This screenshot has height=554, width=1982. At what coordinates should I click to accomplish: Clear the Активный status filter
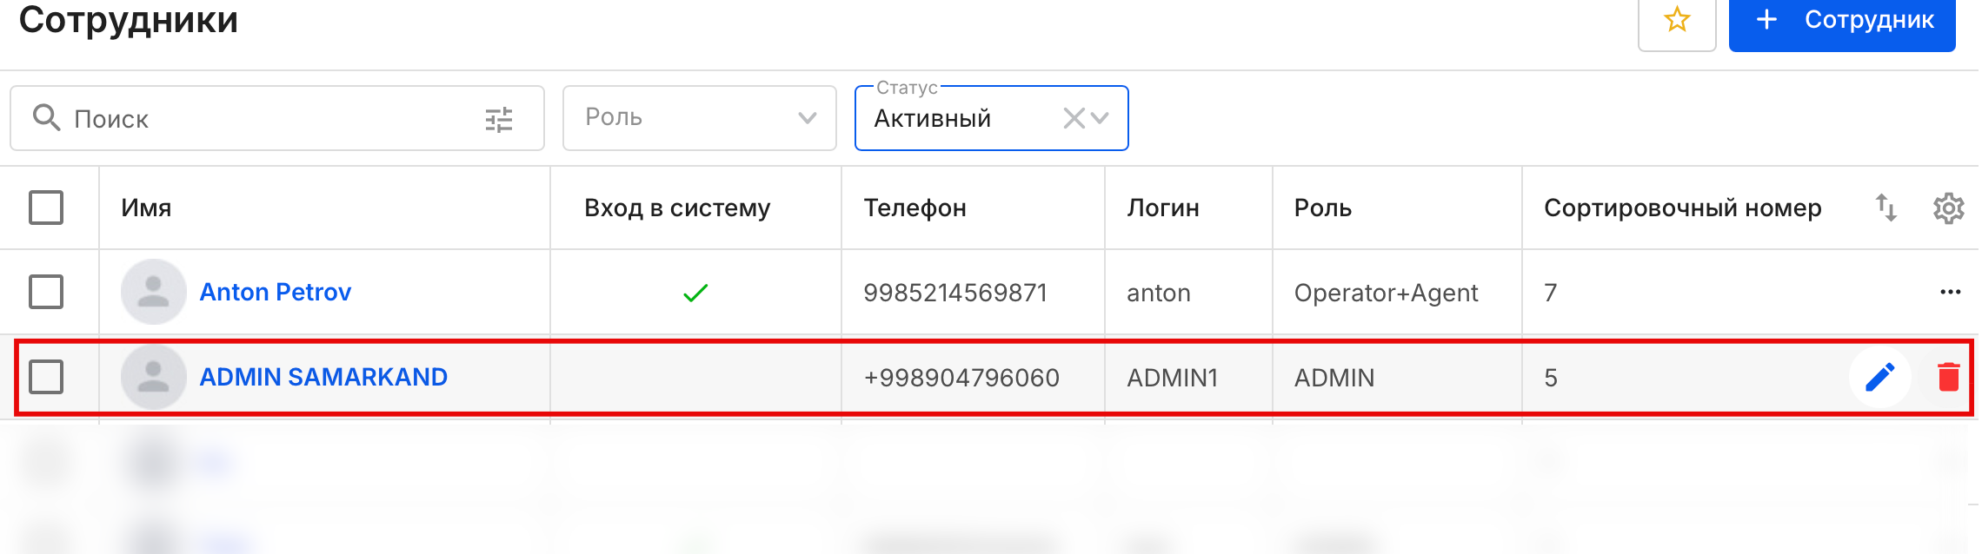click(1074, 118)
